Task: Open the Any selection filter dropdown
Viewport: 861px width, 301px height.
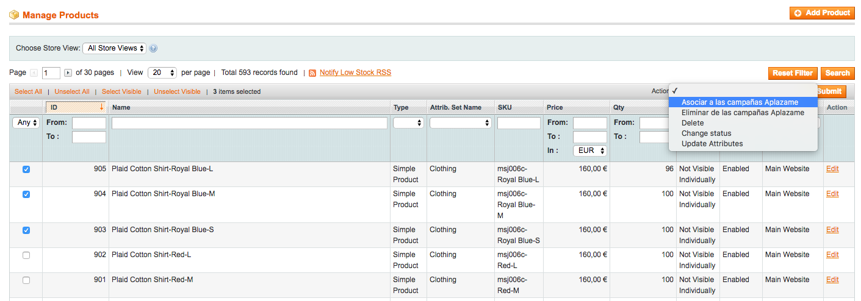Action: 26,122
